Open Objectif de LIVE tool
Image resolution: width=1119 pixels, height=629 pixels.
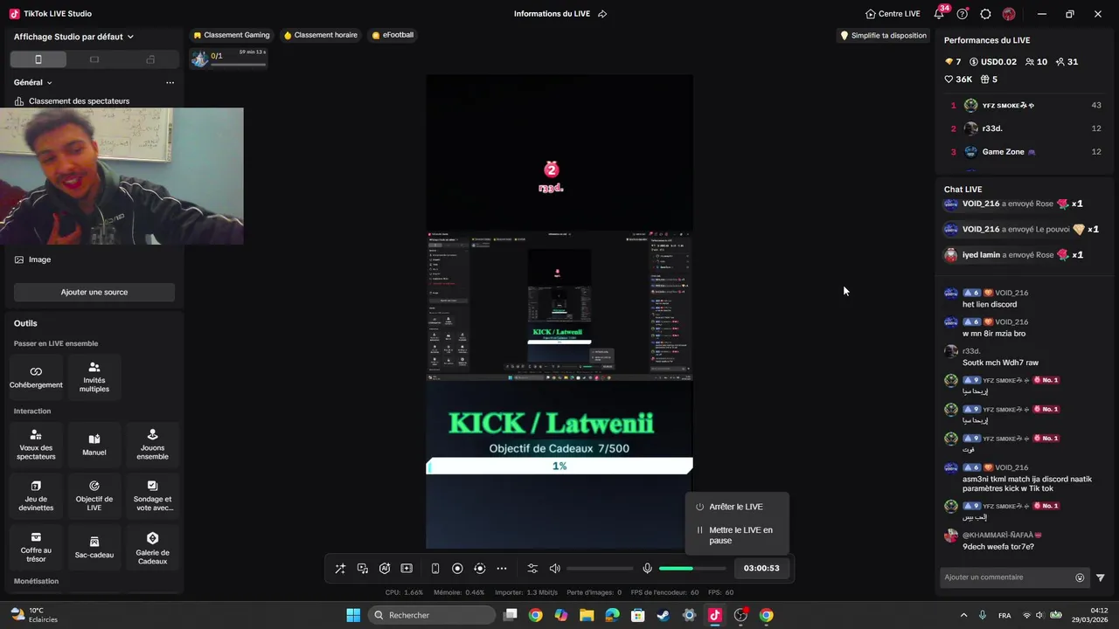(x=94, y=496)
